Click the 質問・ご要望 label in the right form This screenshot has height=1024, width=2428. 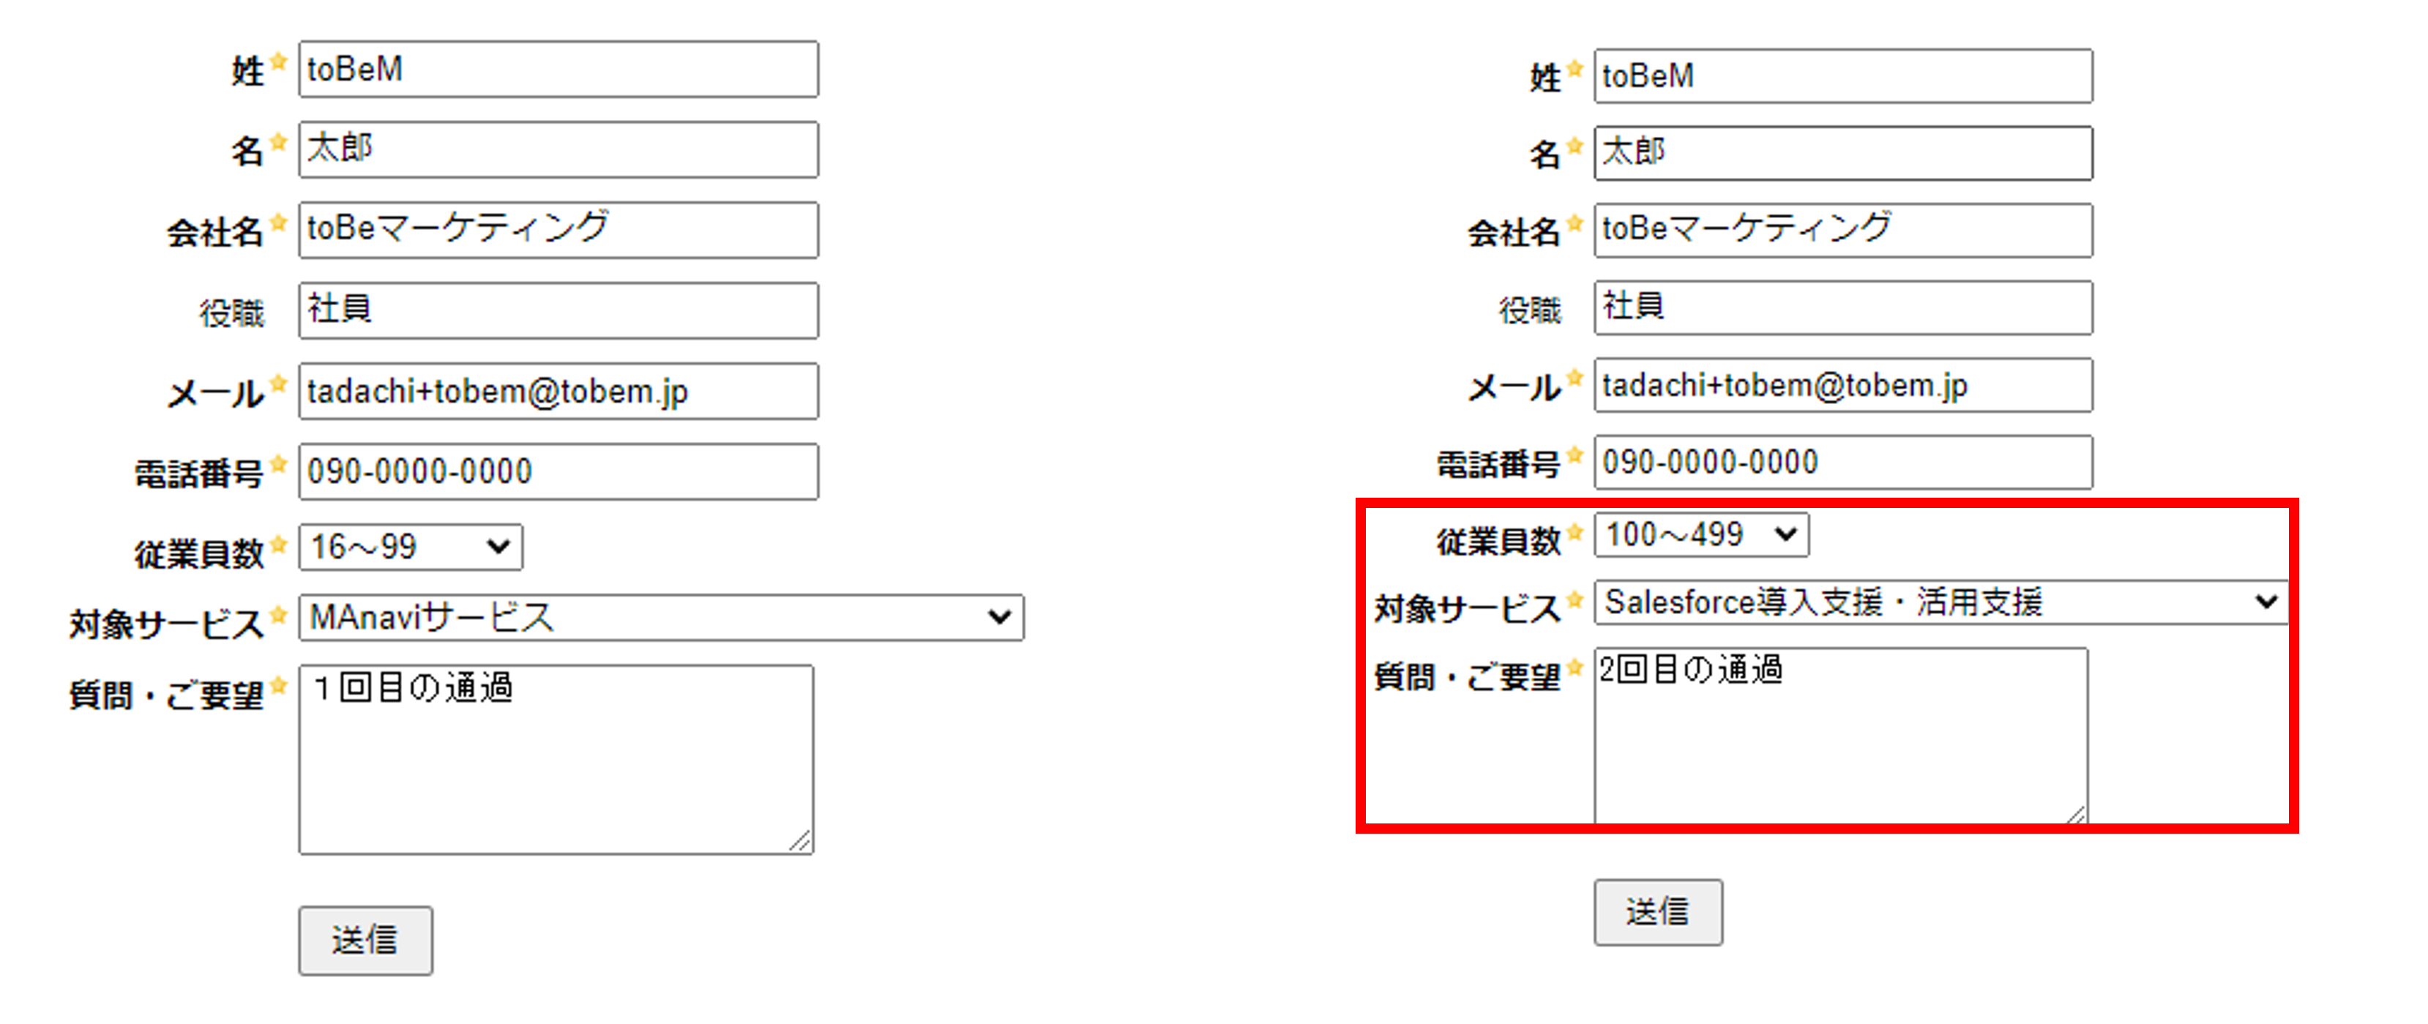pos(1467,676)
